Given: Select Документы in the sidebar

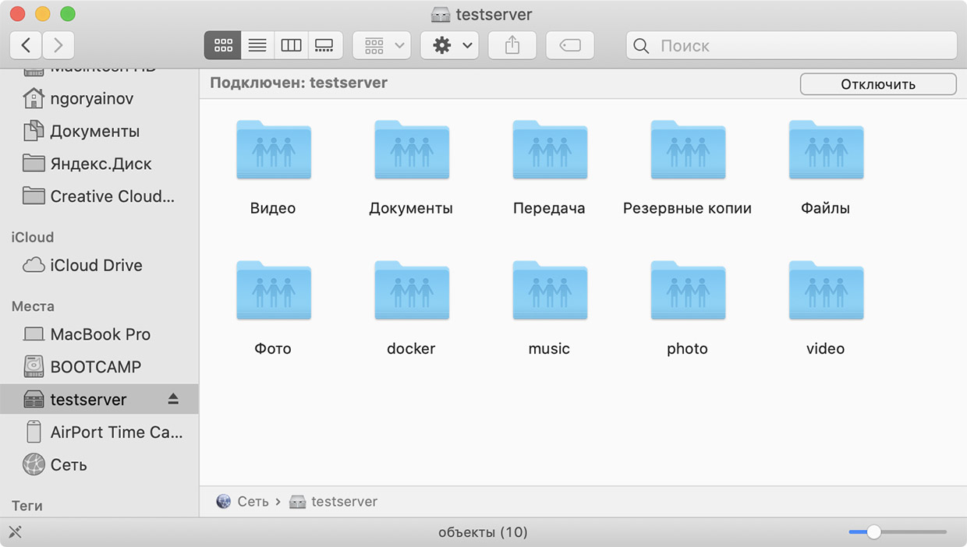Looking at the screenshot, I should pyautogui.click(x=94, y=131).
